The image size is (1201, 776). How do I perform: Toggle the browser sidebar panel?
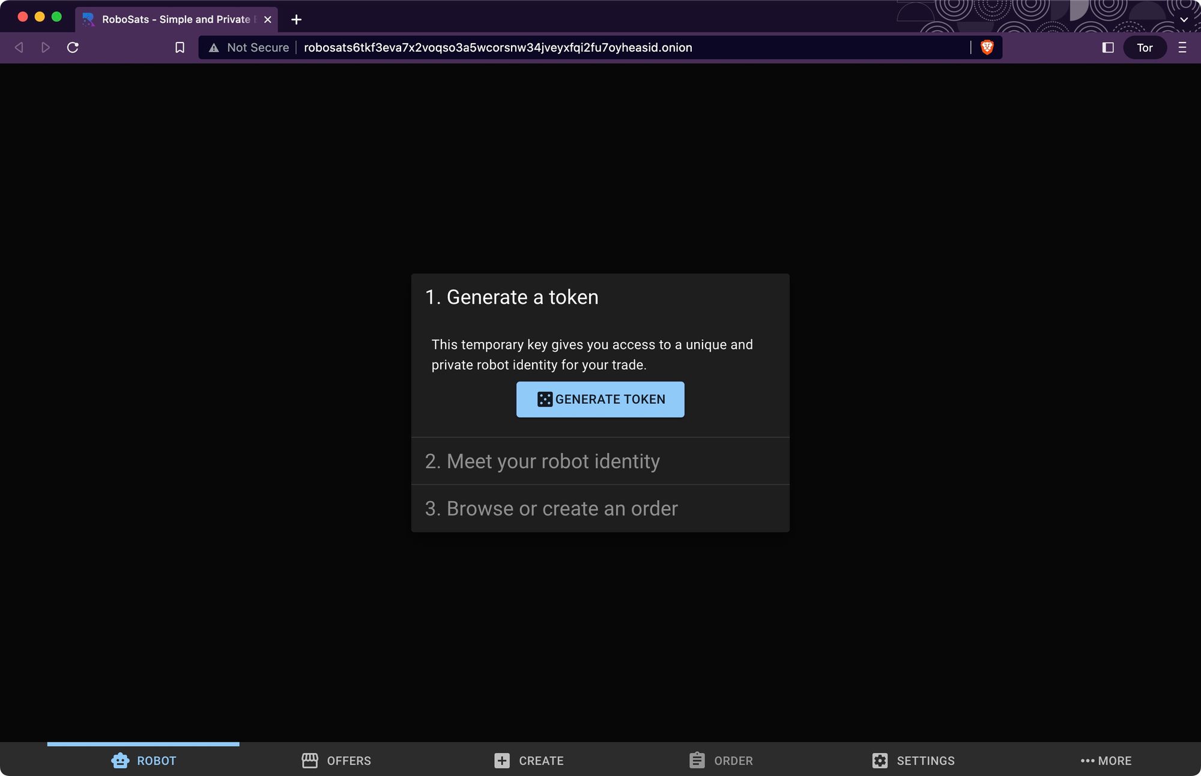click(x=1108, y=47)
